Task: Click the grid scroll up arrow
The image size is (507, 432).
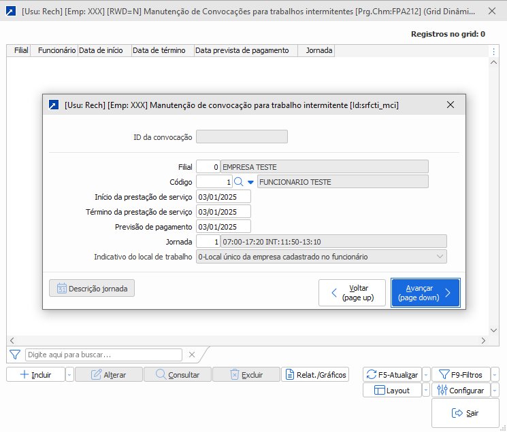Action: 494,62
